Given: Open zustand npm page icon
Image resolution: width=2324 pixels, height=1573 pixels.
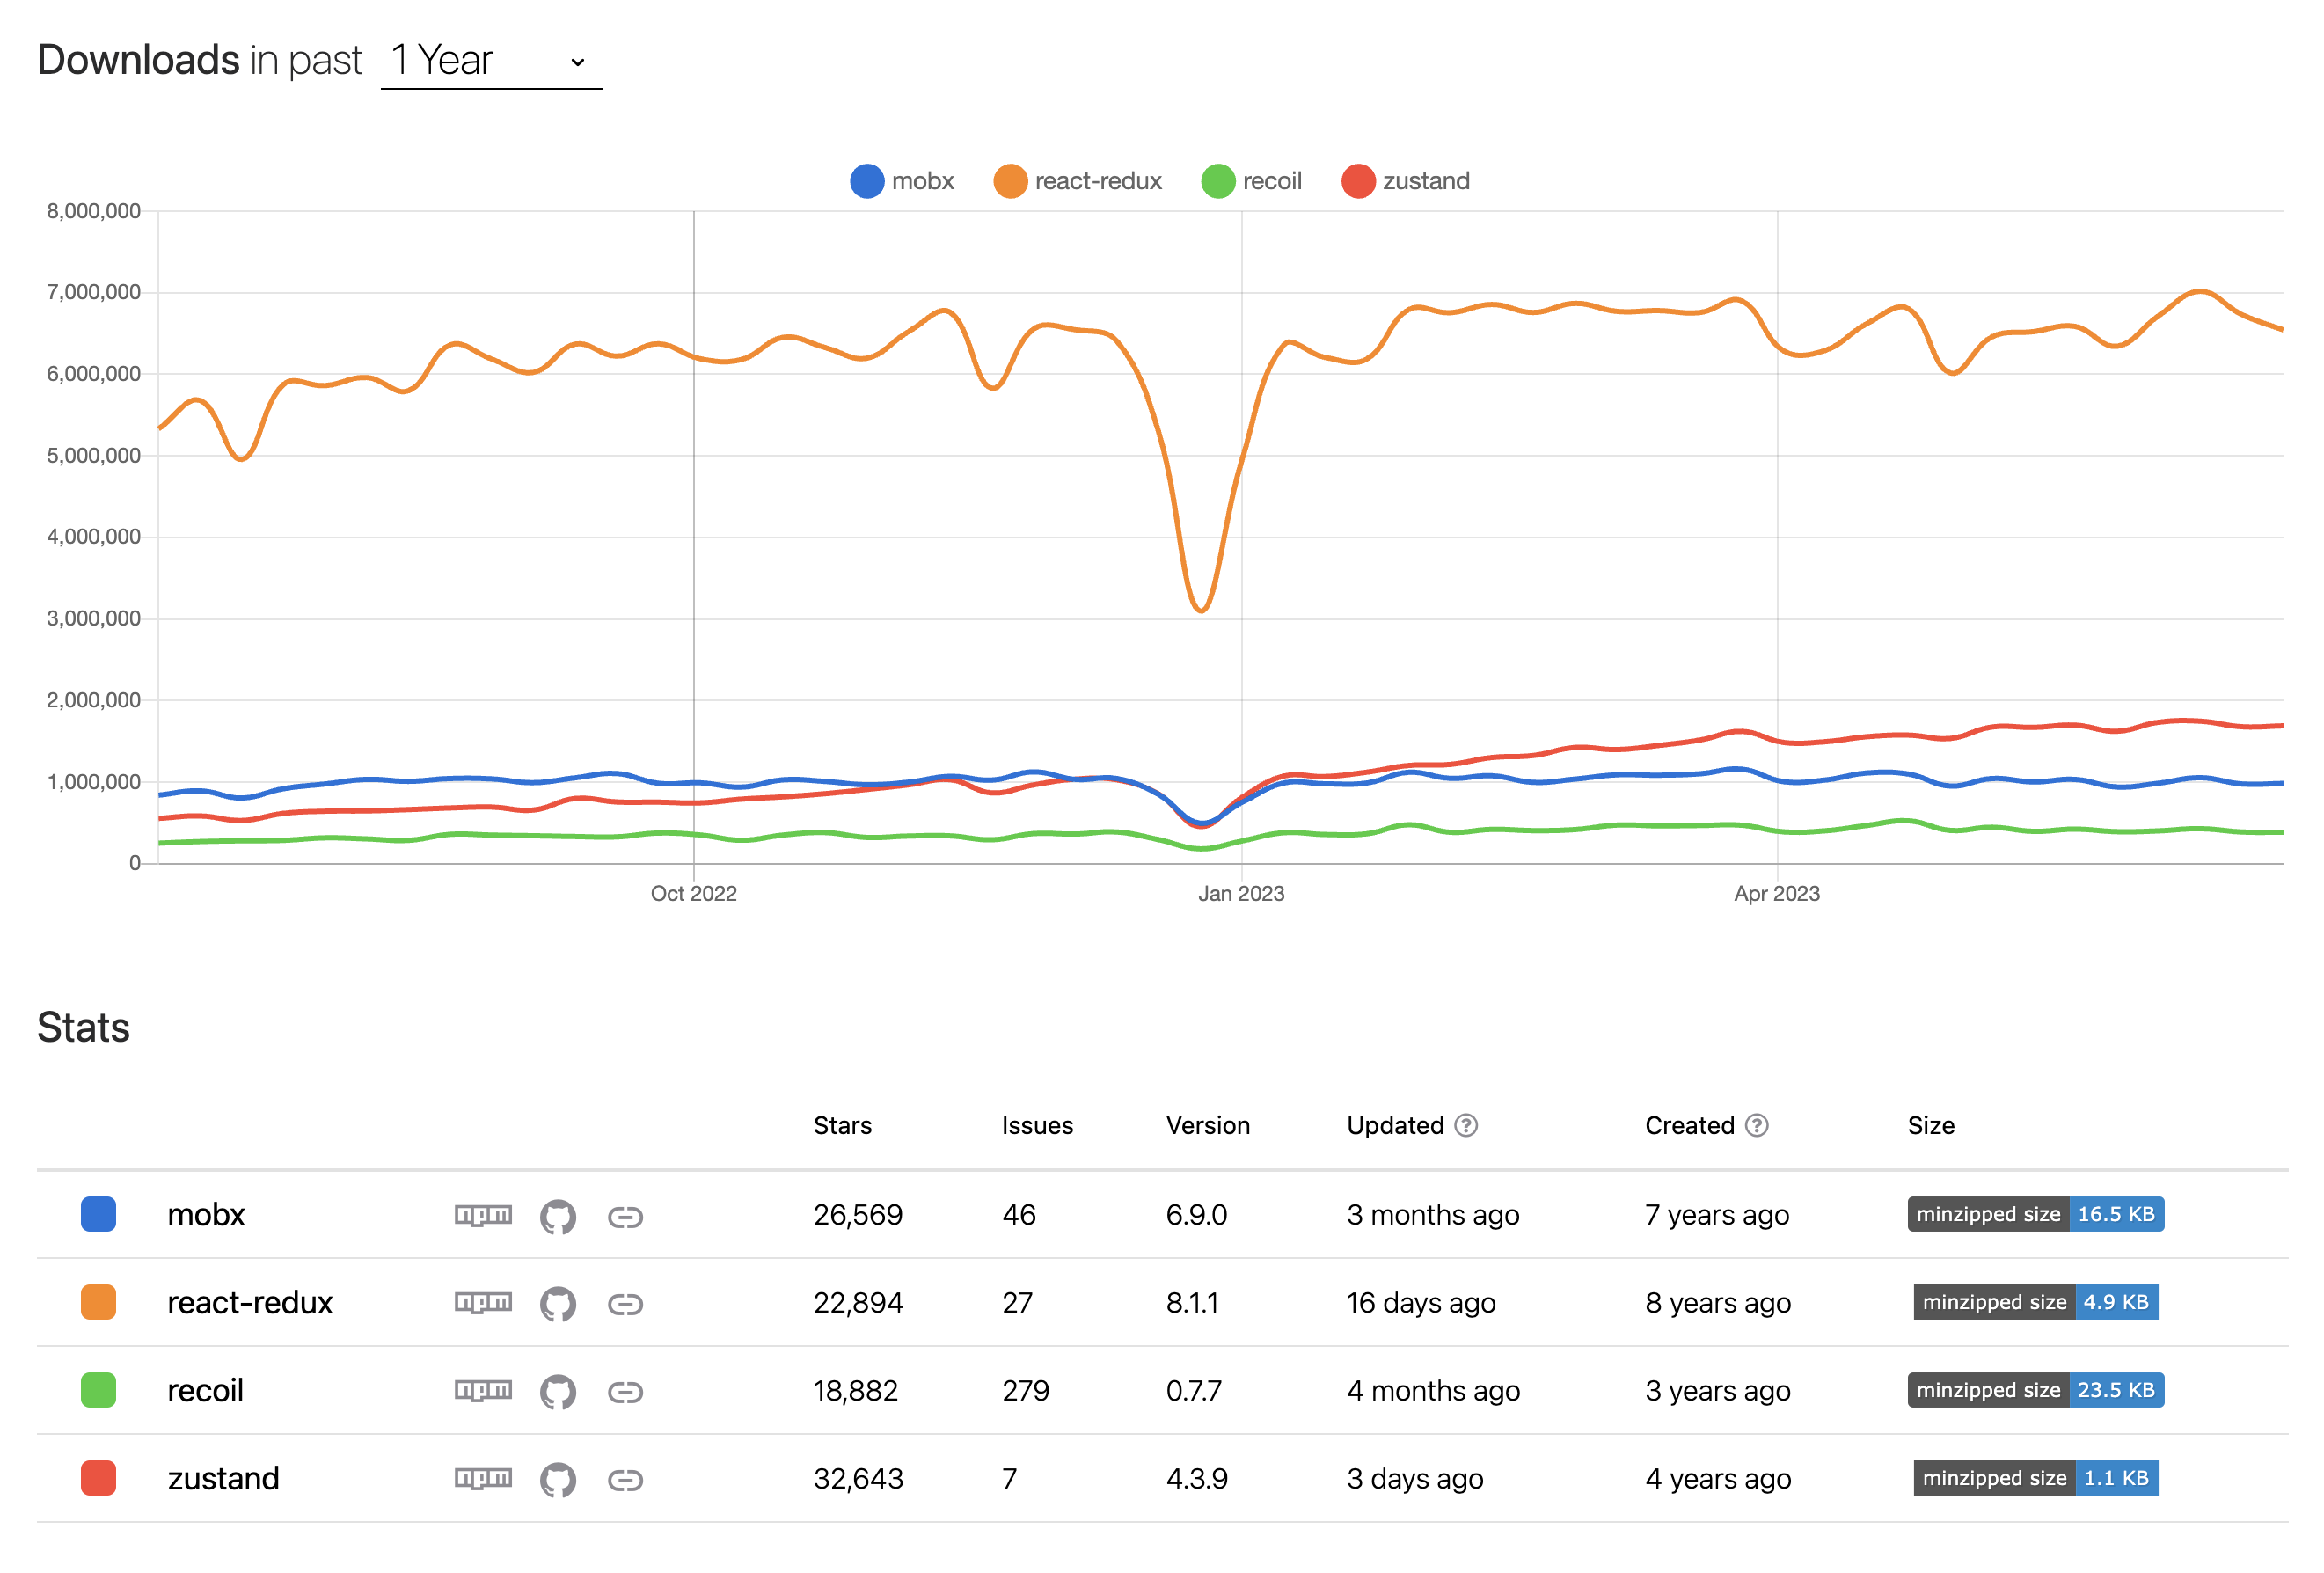Looking at the screenshot, I should pos(483,1478).
